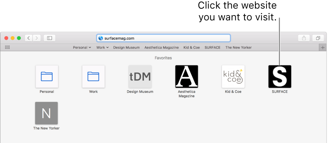Click the Top Sites grid icon
The height and width of the screenshot is (143, 328).
point(7,47)
